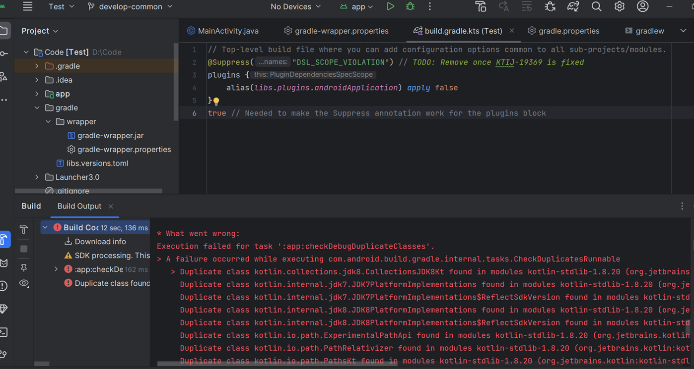
Task: Open the main hamburger menu
Action: point(27,6)
